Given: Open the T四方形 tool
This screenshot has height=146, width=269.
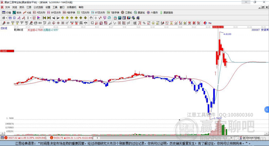Looking at the screenshot, I should point(83,13).
